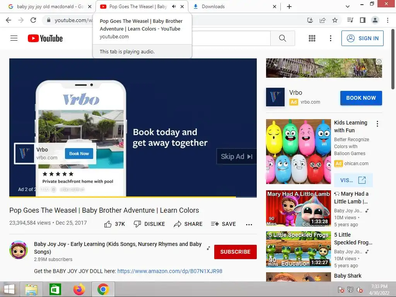Open Mary Had A Little Lamb thumbnail
The image size is (396, 297).
(298, 208)
